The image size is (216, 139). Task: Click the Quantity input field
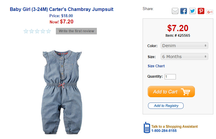pos(170,77)
